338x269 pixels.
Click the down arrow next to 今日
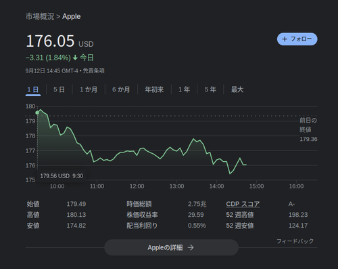[75, 58]
